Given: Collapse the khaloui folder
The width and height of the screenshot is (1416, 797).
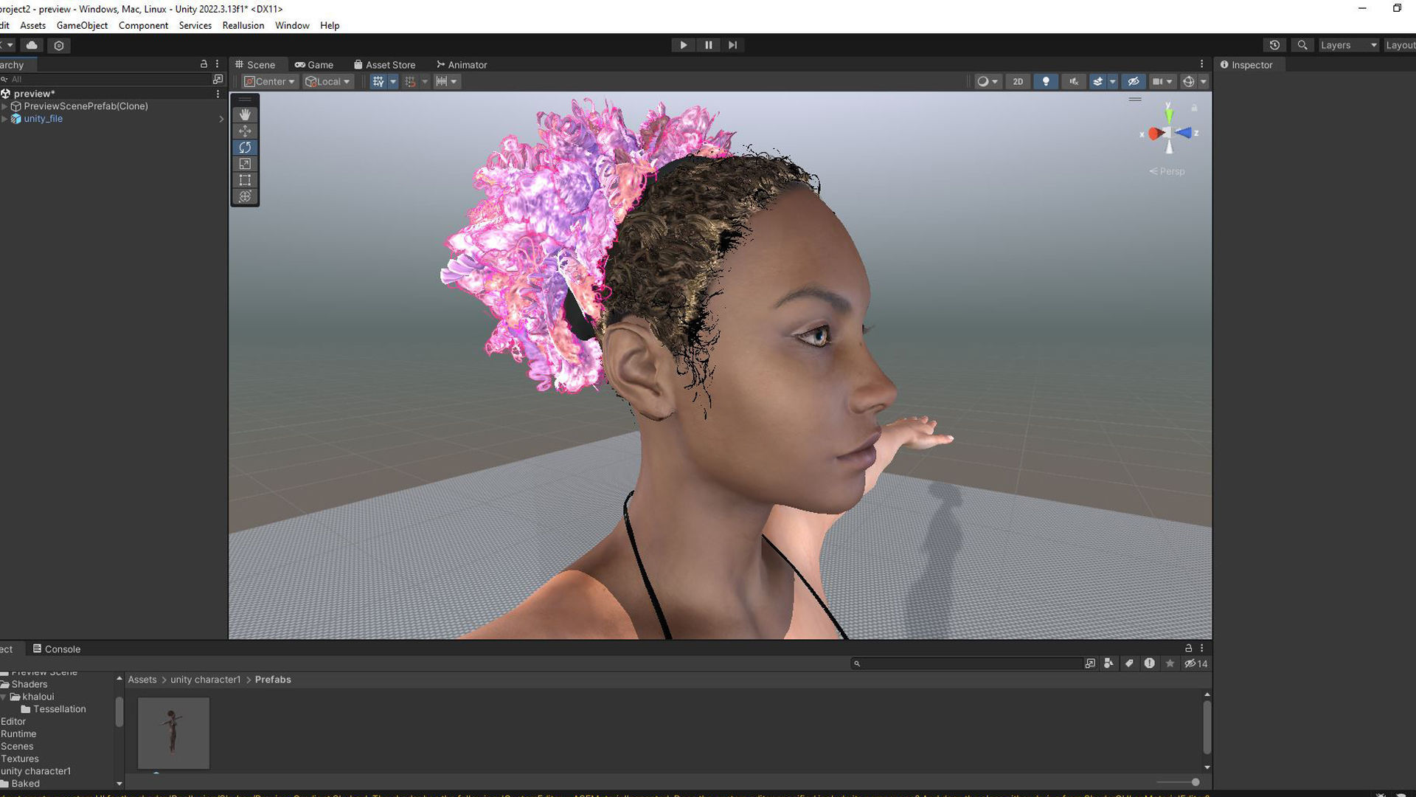Looking at the screenshot, I should pyautogui.click(x=4, y=697).
